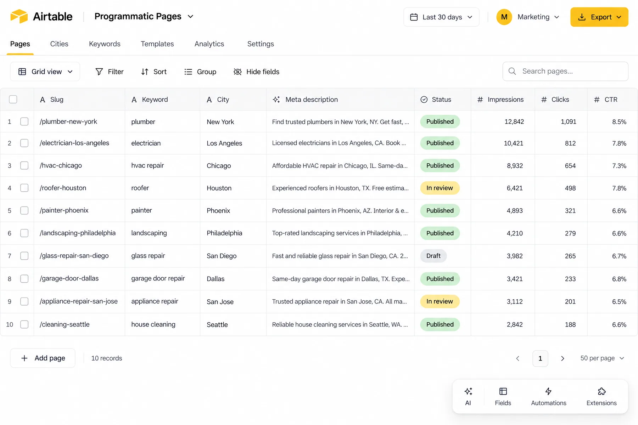Open the Fields panel icon
Screen dimensions: 638x425
503,391
